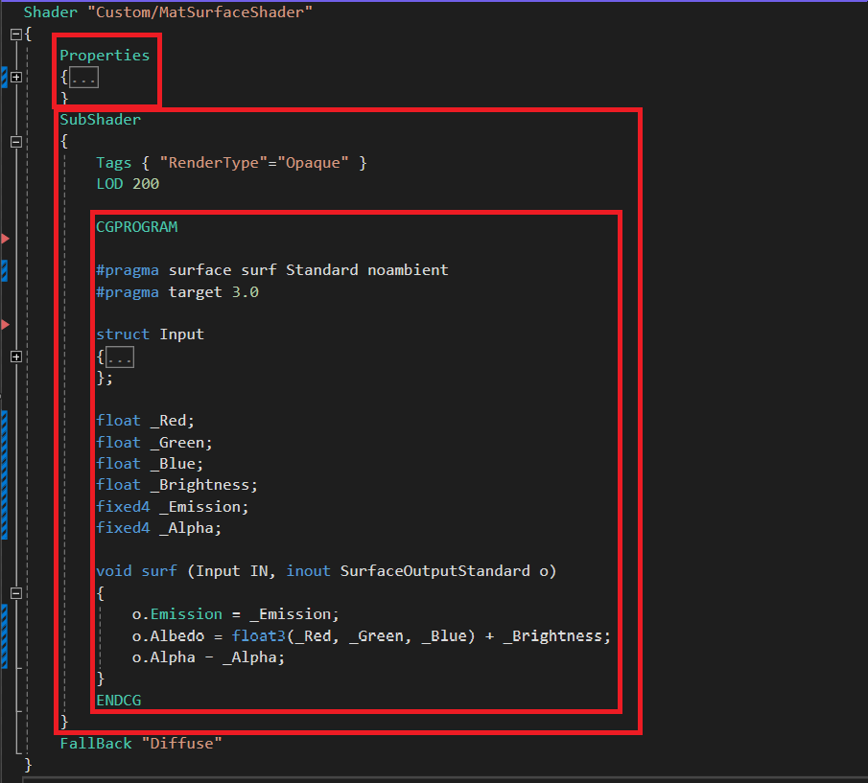Click the Tags keyword
The width and height of the screenshot is (868, 783).
pyautogui.click(x=113, y=163)
